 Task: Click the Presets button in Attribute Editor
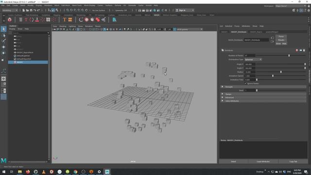pos(281,40)
